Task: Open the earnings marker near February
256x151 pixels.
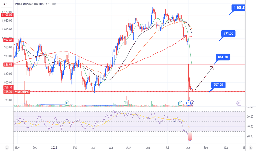Action: 67,103
